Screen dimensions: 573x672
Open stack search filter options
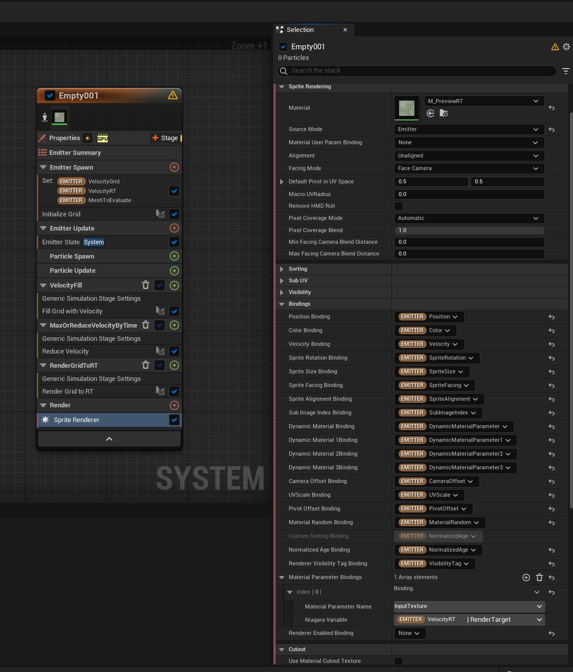566,71
